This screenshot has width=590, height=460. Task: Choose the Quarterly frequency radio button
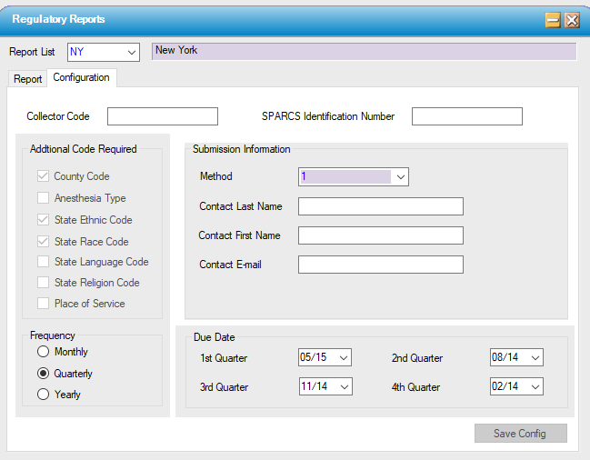pyautogui.click(x=43, y=374)
